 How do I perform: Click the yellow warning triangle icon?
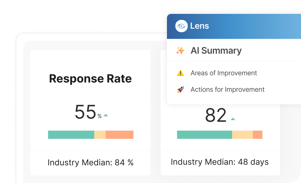pyautogui.click(x=181, y=73)
